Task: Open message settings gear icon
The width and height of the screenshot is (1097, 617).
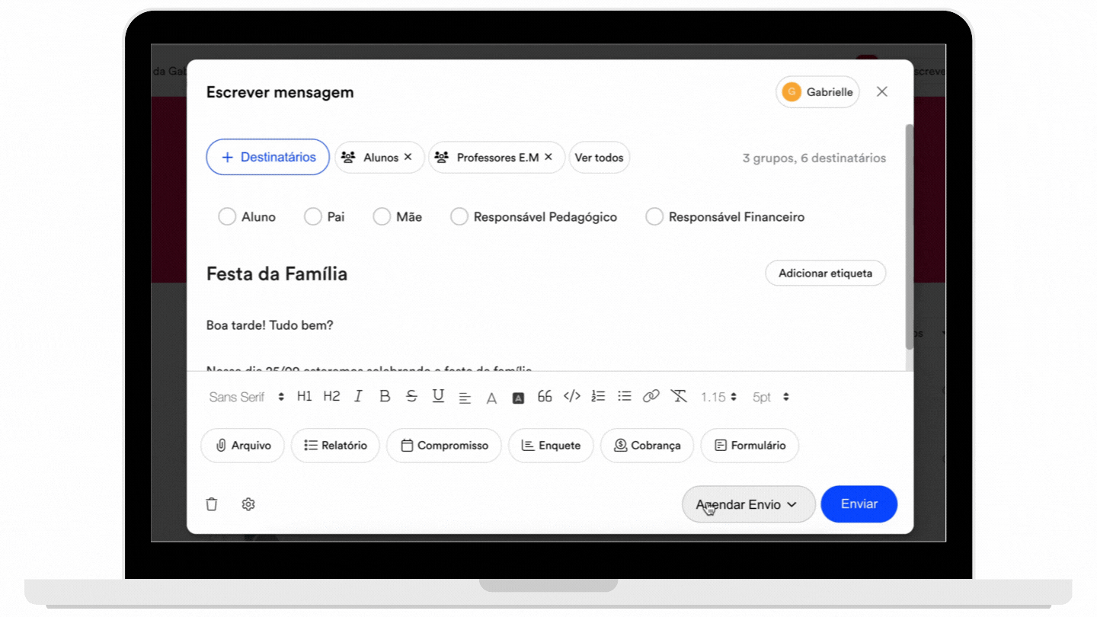Action: [x=248, y=504]
